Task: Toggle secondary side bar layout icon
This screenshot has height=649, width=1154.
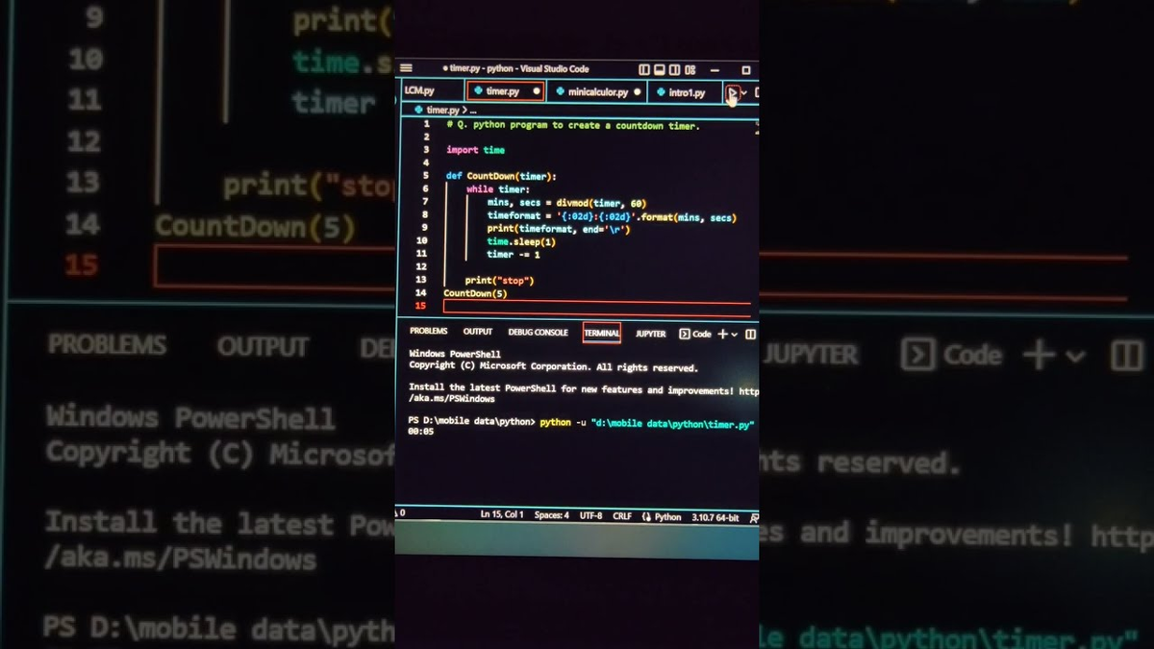Action: [x=675, y=69]
